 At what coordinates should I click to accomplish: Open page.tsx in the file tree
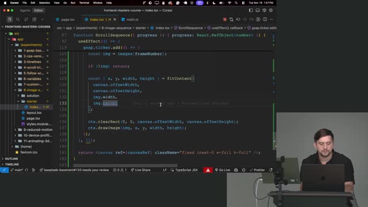33,118
